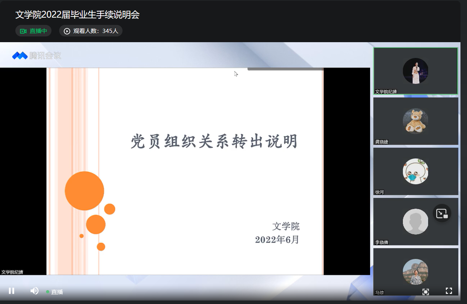Click the 直播中 live badge
467x304 pixels.
tap(33, 31)
